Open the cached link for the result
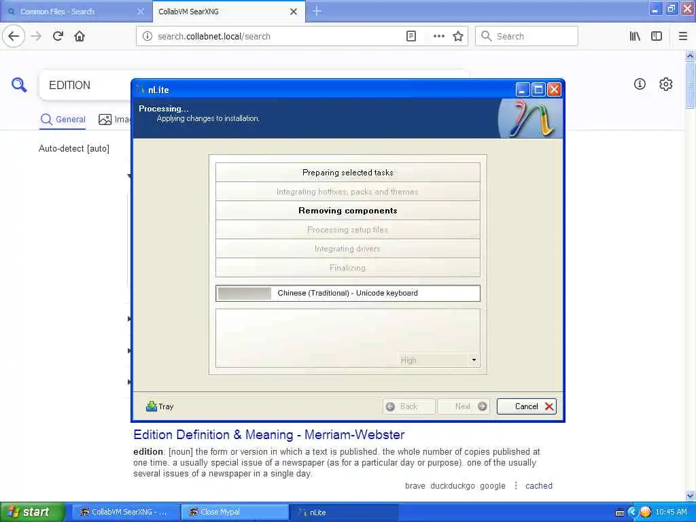 tap(539, 485)
